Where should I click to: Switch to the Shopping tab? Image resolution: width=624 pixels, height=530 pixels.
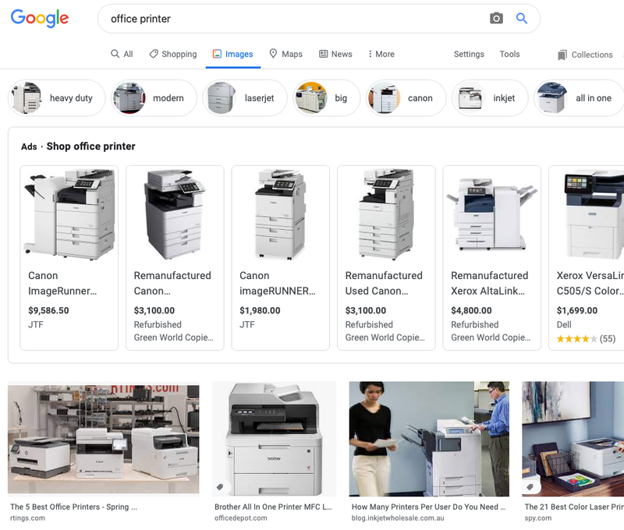point(173,54)
